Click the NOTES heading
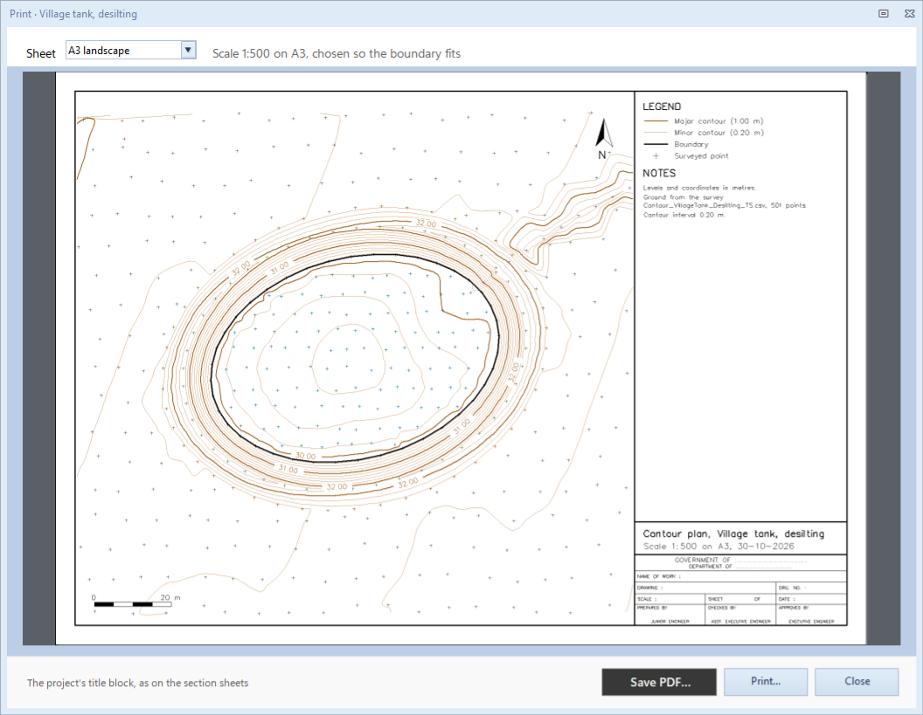Viewport: 923px width, 715px height. (x=659, y=174)
